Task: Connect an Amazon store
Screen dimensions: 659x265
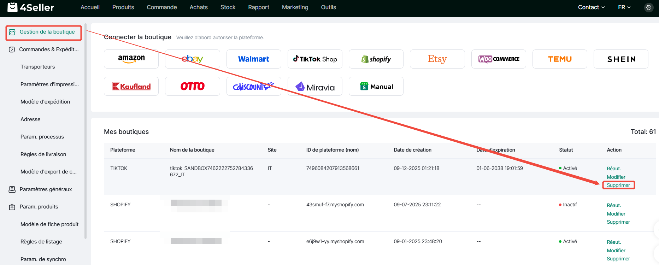Action: pos(131,59)
